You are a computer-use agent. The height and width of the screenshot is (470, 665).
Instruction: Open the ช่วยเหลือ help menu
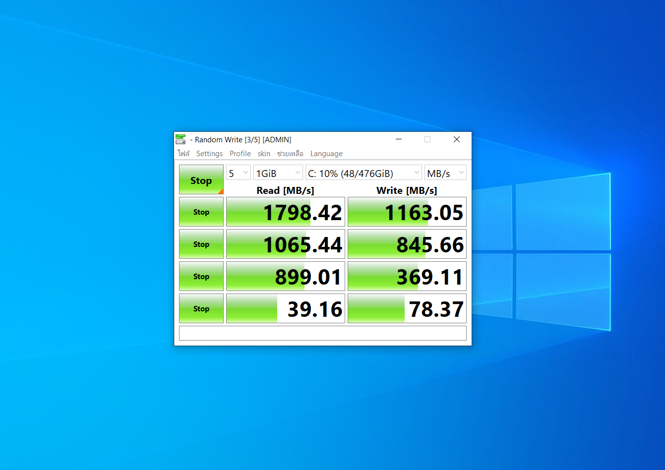click(x=290, y=154)
